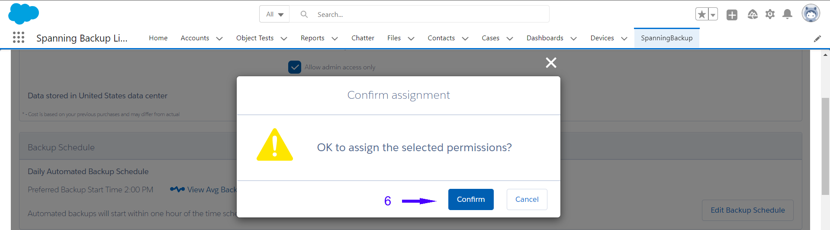Open the user profile avatar

click(811, 13)
